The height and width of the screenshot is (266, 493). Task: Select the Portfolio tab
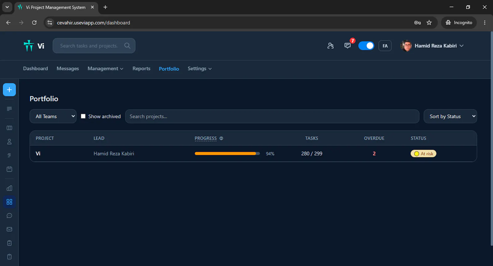[x=169, y=69]
